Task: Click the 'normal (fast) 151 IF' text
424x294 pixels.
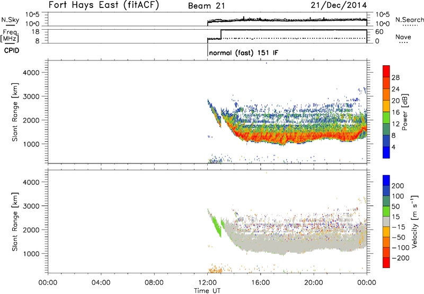Action: point(243,53)
